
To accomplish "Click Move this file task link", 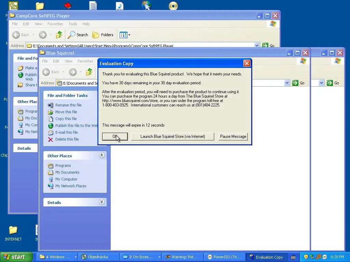I will [66, 112].
